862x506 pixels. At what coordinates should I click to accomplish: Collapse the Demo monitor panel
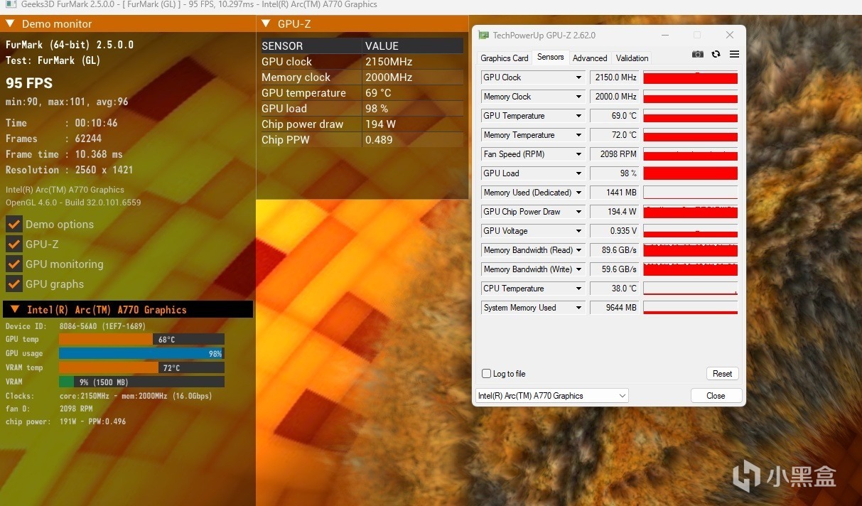pyautogui.click(x=10, y=23)
